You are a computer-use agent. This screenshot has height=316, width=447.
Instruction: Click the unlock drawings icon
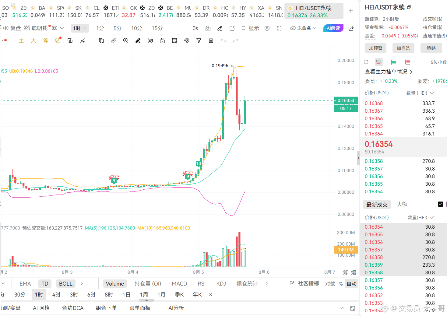[x=162, y=40]
